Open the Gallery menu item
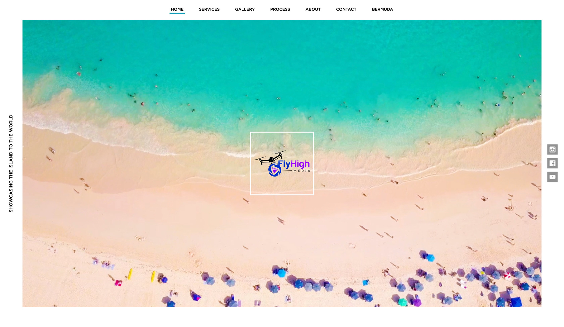This screenshot has height=327, width=564. tap(245, 9)
